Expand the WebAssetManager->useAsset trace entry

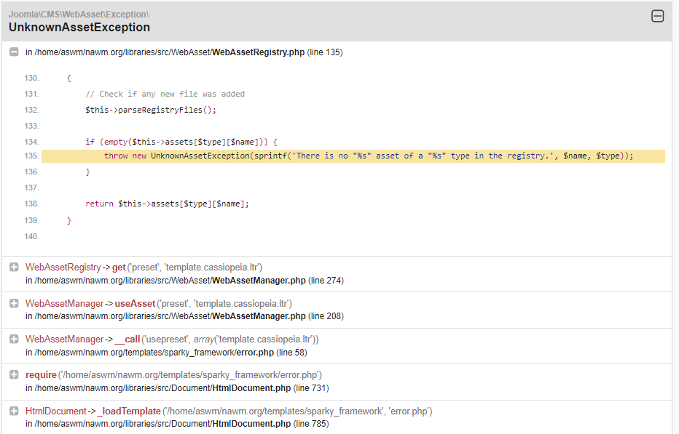tap(14, 303)
